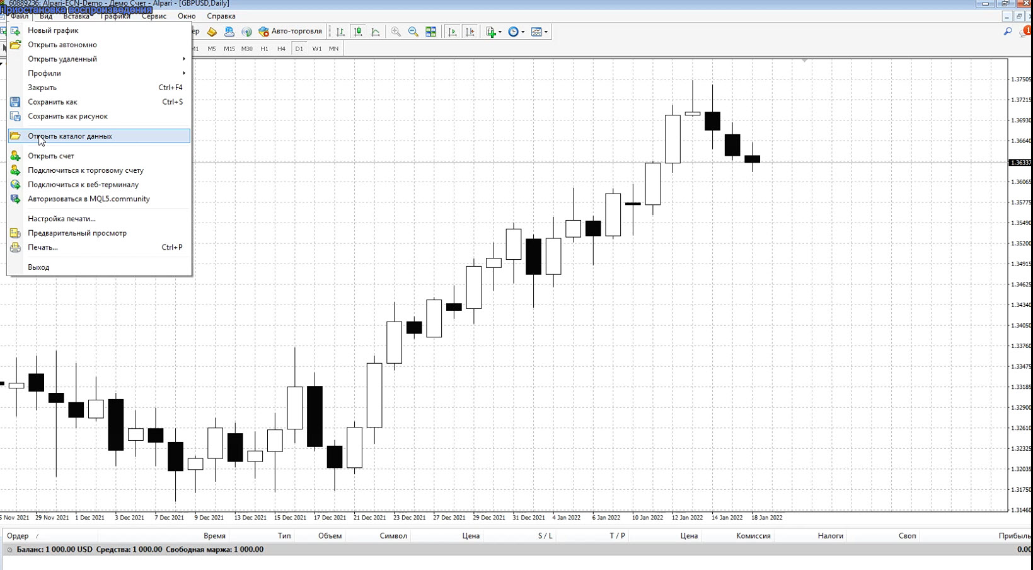
Task: Click the search icon in top right
Action: 1007,32
